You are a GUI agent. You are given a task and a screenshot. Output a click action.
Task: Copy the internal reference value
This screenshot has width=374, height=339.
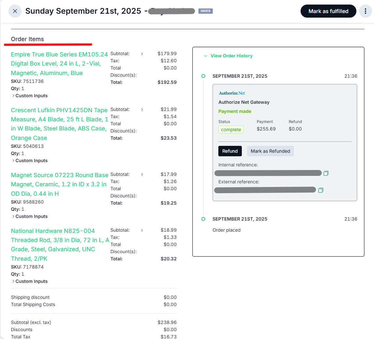click(x=326, y=173)
